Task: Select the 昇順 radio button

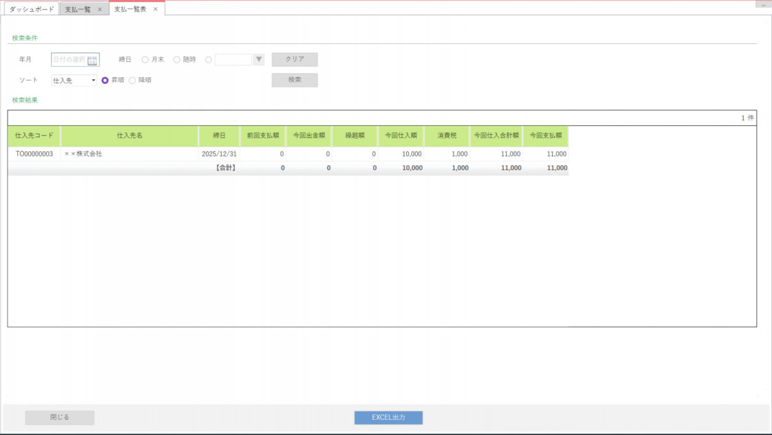Action: pyautogui.click(x=105, y=81)
